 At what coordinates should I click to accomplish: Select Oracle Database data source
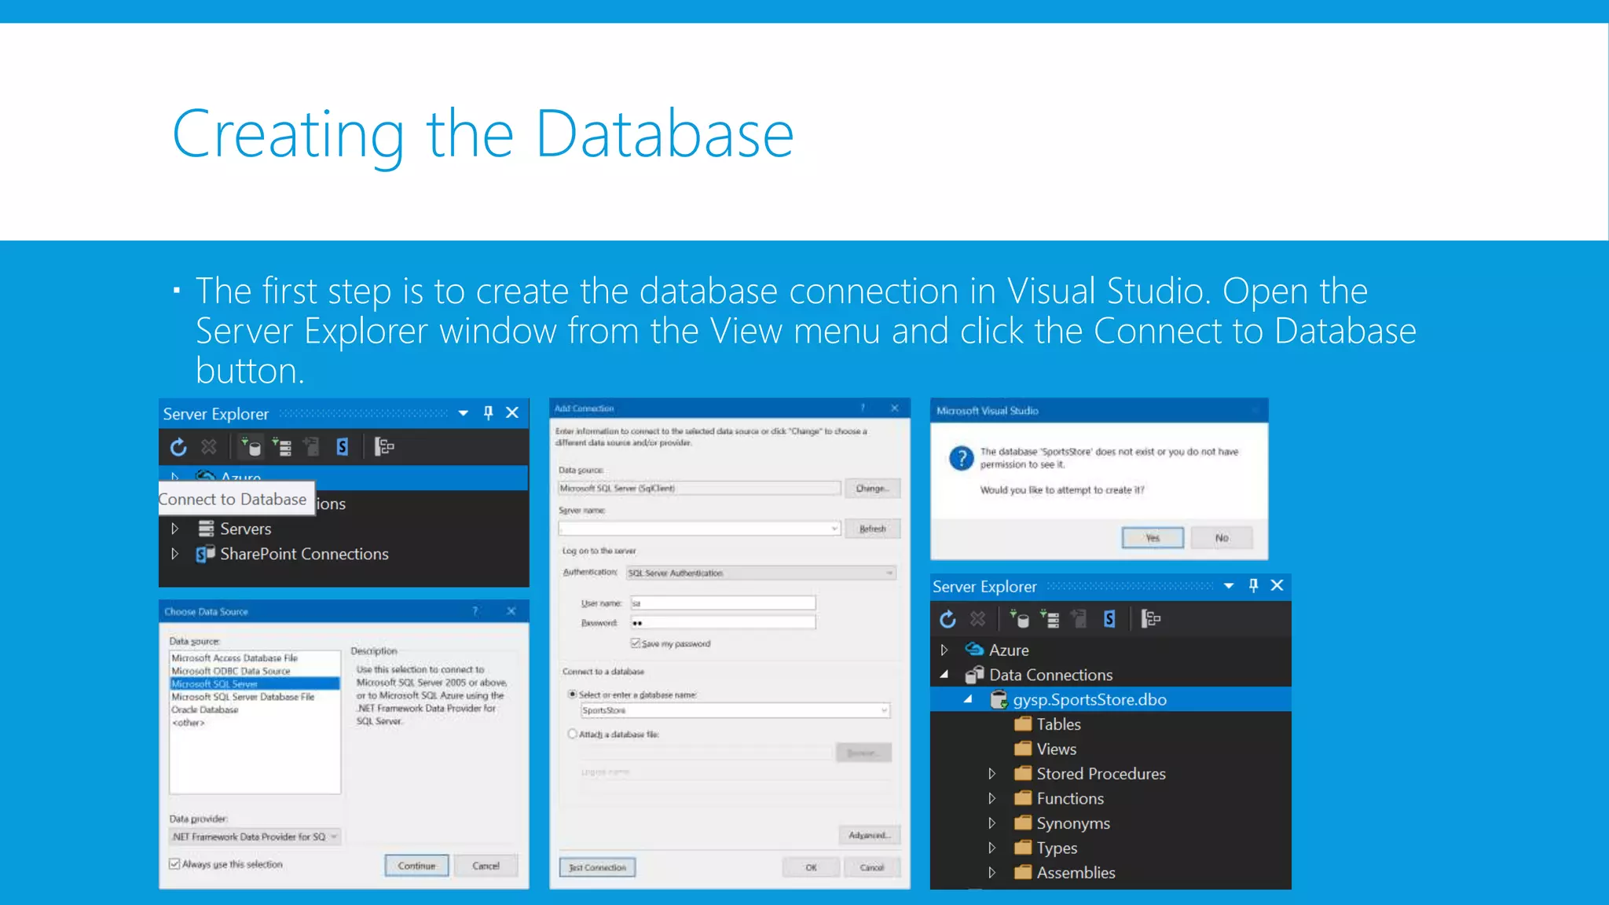pyautogui.click(x=255, y=709)
